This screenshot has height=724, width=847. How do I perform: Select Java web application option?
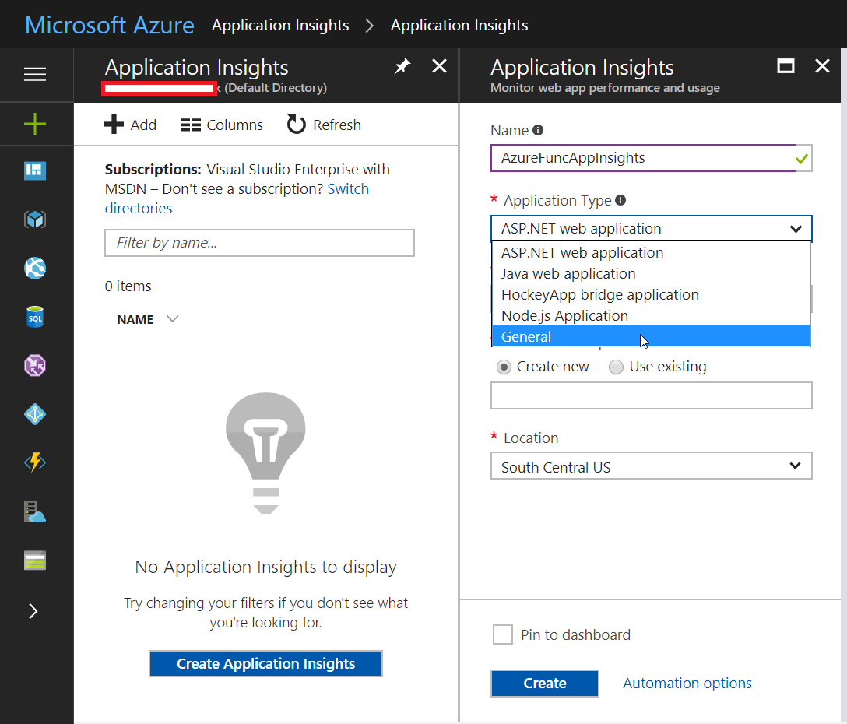(x=651, y=274)
